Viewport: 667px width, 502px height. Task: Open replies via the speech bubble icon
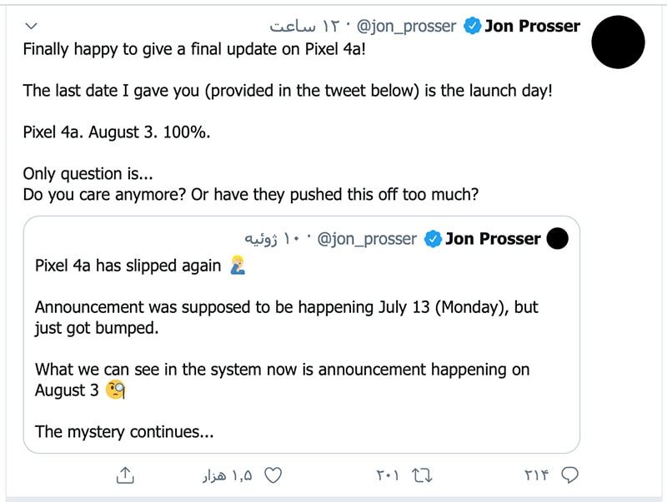[570, 475]
